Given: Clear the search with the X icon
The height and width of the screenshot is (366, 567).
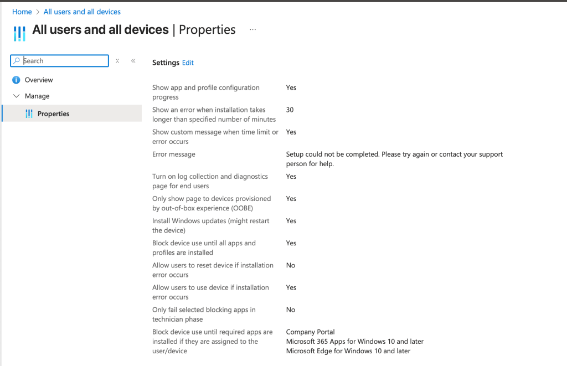Looking at the screenshot, I should point(117,61).
